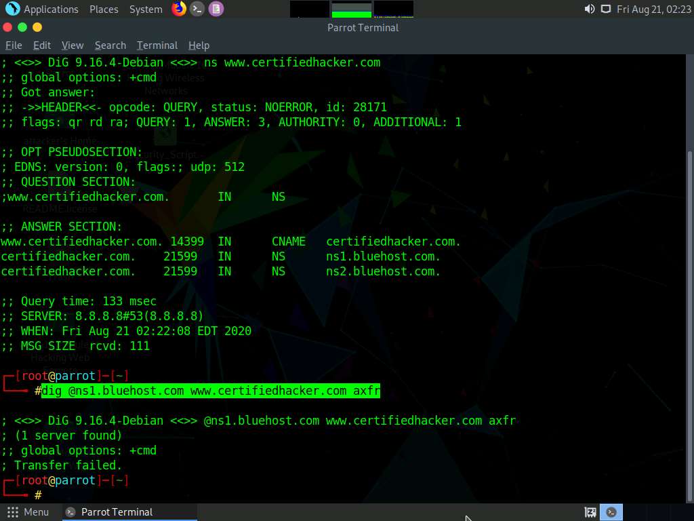The width and height of the screenshot is (694, 521).
Task: Click the yellow window button
Action: click(37, 27)
